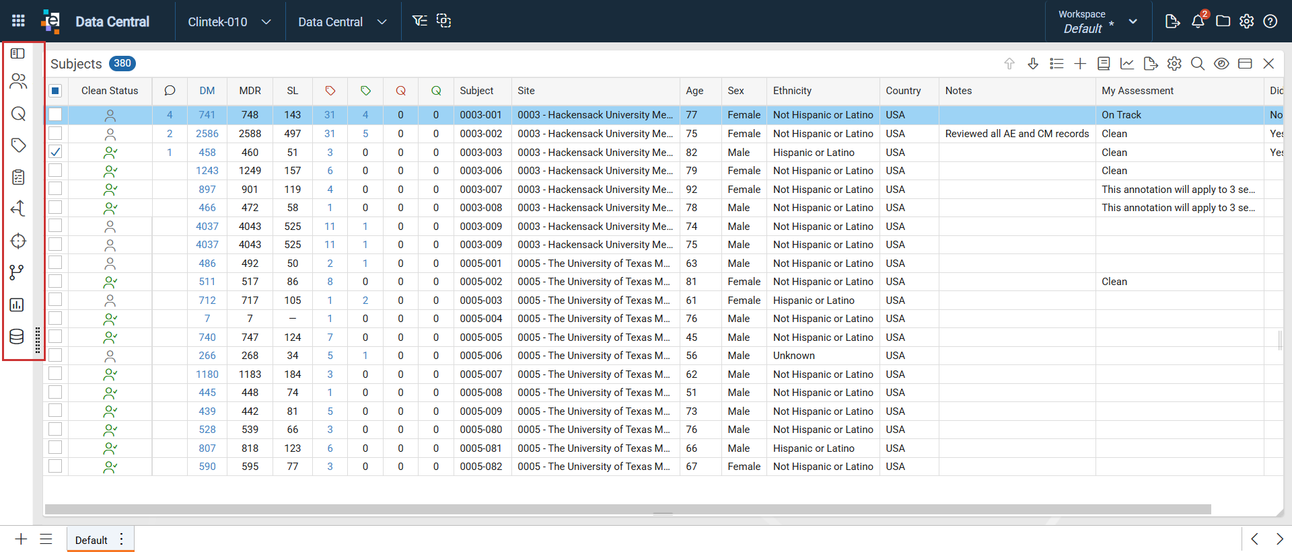The width and height of the screenshot is (1292, 552).
Task: Click the export file icon in Subjects toolbar
Action: 1151,64
